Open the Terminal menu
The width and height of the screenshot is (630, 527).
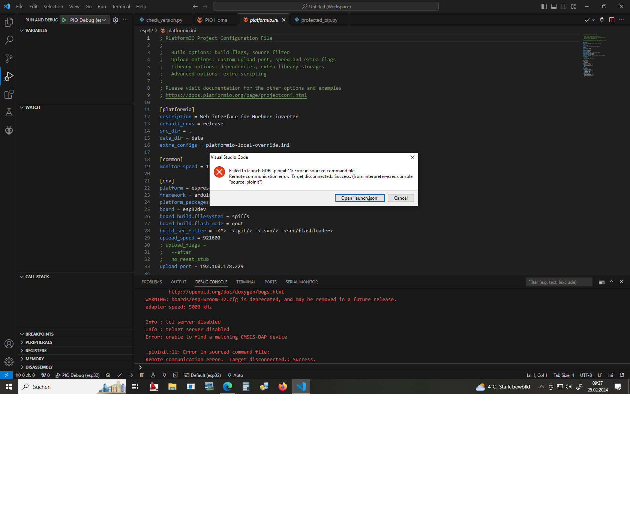[x=121, y=6]
